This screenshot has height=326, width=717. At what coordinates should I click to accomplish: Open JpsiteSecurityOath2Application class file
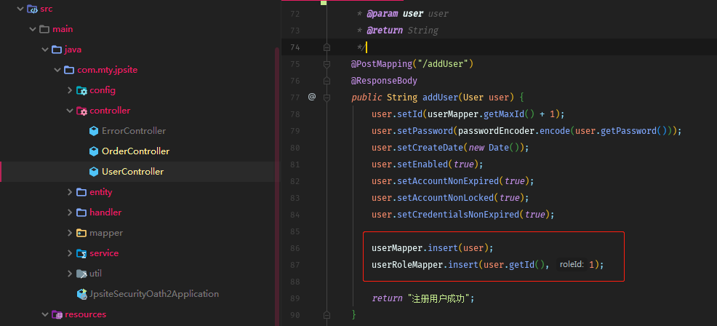(x=154, y=294)
